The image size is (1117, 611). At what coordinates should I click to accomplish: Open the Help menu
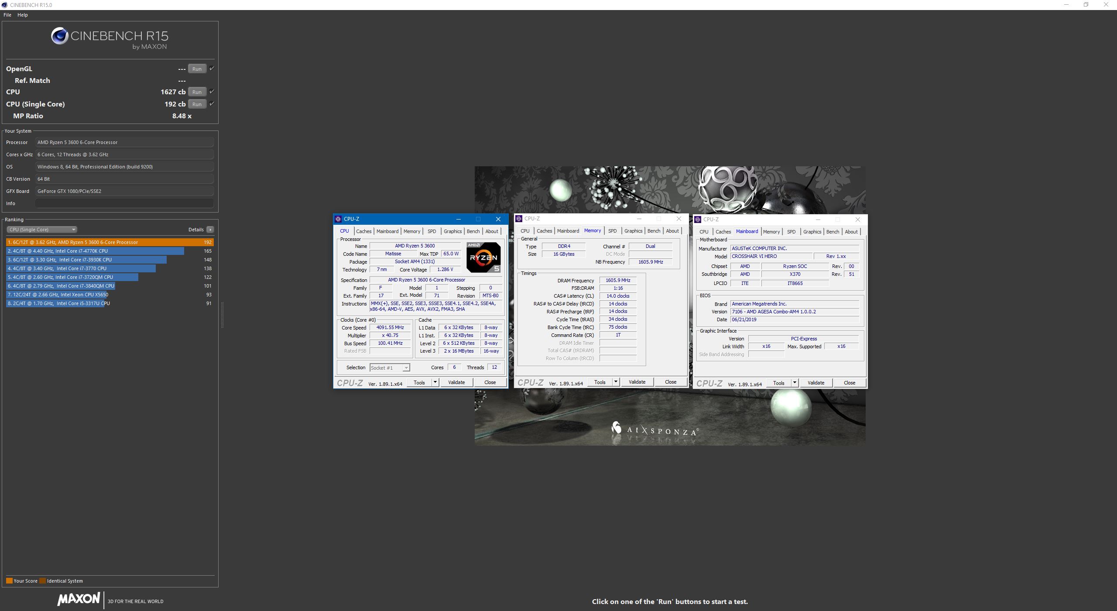click(x=23, y=15)
